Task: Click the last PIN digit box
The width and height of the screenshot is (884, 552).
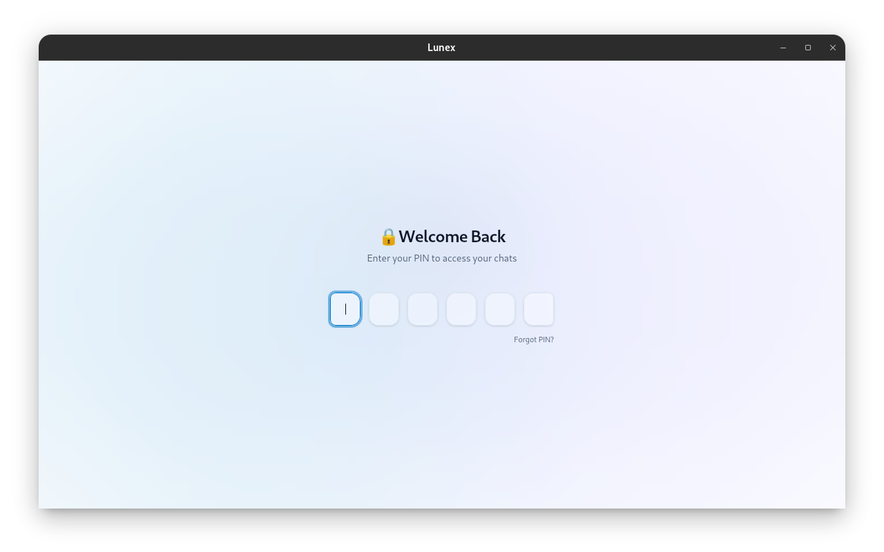Action: click(x=539, y=309)
